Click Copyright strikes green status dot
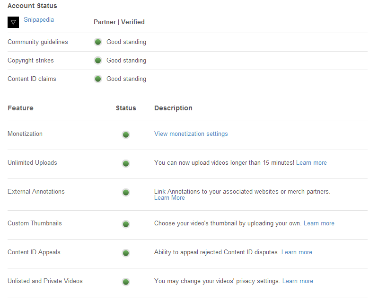 (98, 61)
